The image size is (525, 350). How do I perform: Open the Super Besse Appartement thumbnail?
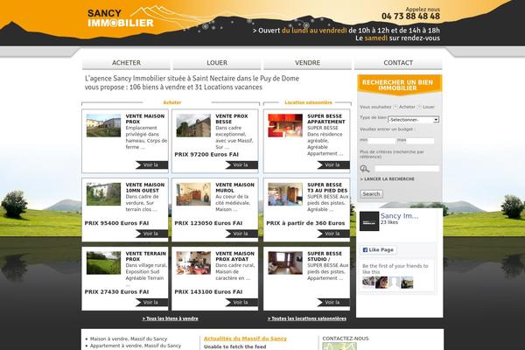pos(285,125)
